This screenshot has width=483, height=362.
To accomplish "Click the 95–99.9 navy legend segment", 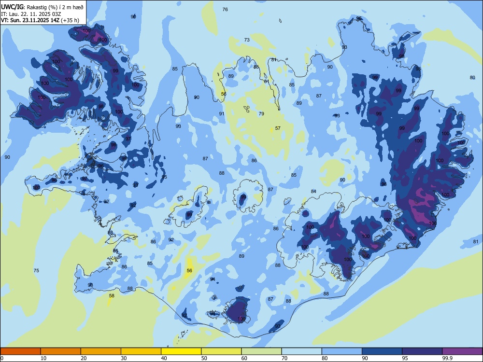I will (422, 351).
